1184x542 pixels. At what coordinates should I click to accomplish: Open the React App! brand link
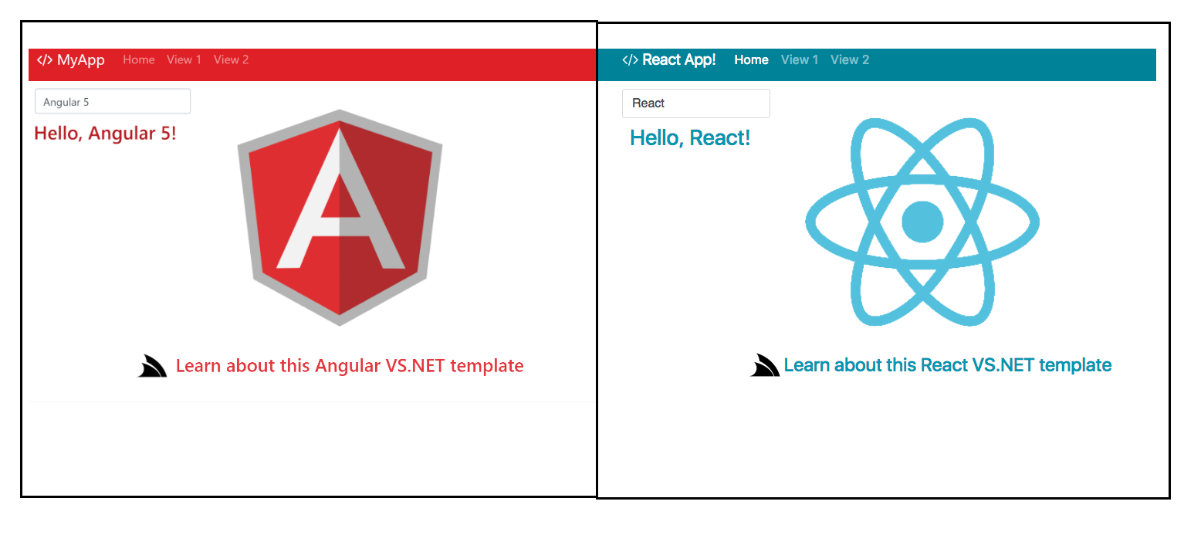coord(679,59)
